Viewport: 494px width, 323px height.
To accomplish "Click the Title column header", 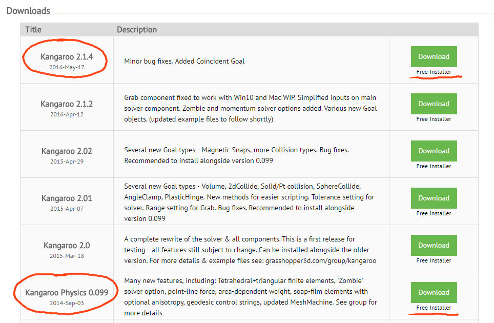I will click(x=33, y=30).
